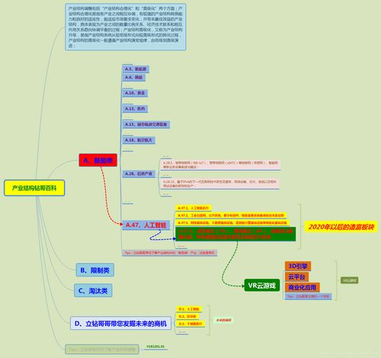Screen dimensions: 381x358
Task: Select the 2020年以后的造富板块 summary label
Action: point(341,226)
